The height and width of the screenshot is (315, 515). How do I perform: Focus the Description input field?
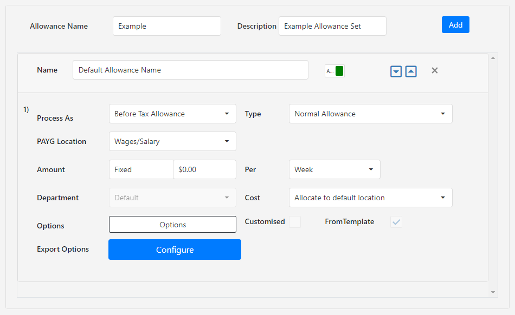332,26
